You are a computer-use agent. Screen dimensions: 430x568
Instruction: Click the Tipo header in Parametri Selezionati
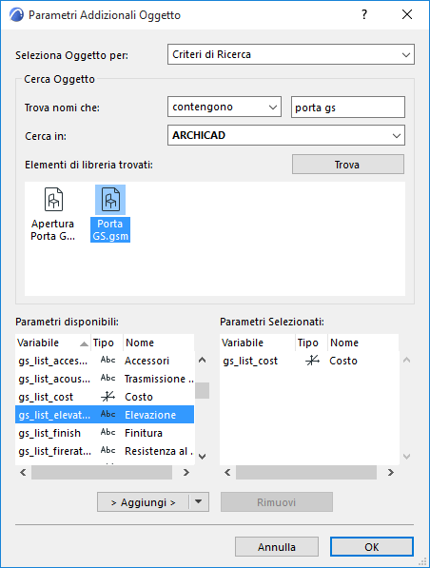coord(311,343)
